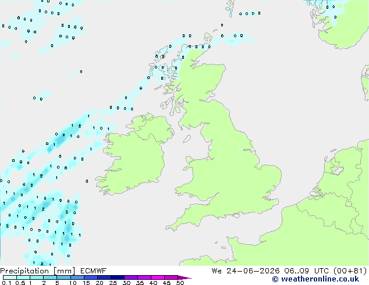Click the '35' legend value

point(140,283)
